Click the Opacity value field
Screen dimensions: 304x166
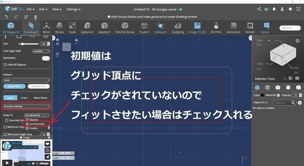[296, 95]
